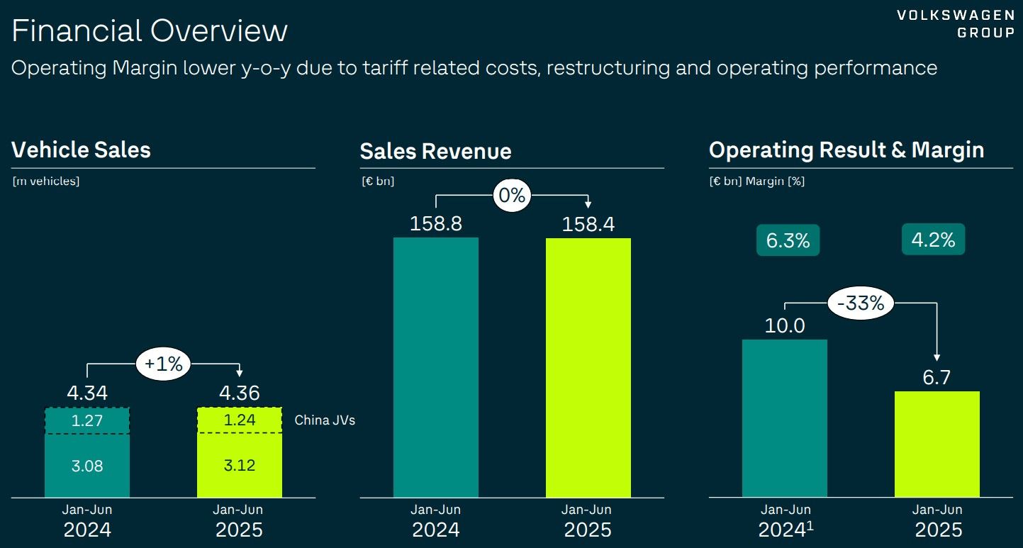Click the 6.3% margin badge
Viewport: 1023px width, 548px height.
[x=788, y=240]
